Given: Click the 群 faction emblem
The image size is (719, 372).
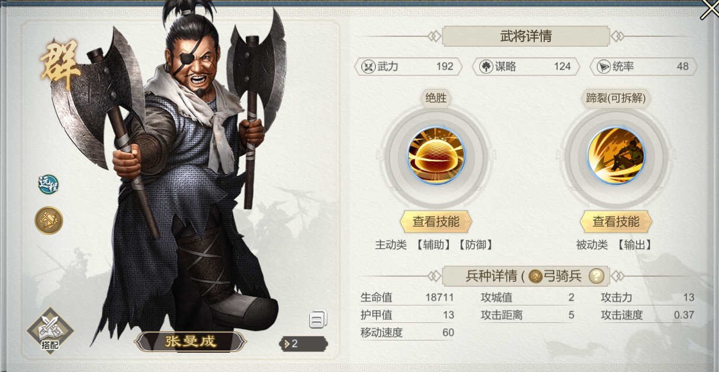Looking at the screenshot, I should coord(61,66).
